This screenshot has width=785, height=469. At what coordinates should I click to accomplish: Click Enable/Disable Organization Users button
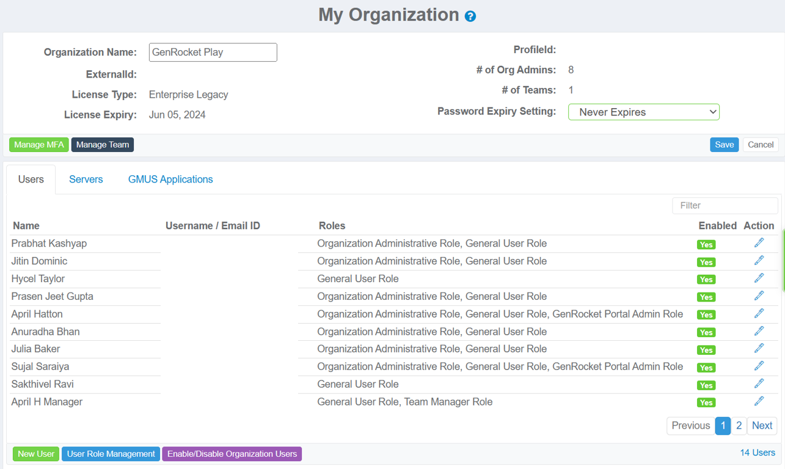coord(232,454)
